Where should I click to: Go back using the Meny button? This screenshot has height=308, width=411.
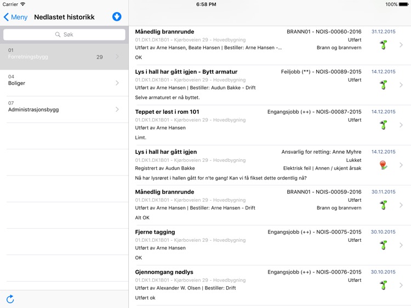pos(15,17)
